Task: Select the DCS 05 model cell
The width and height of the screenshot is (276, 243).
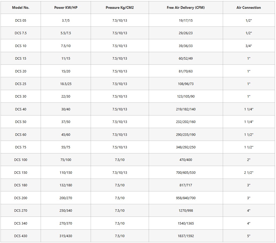Action: tap(21, 20)
